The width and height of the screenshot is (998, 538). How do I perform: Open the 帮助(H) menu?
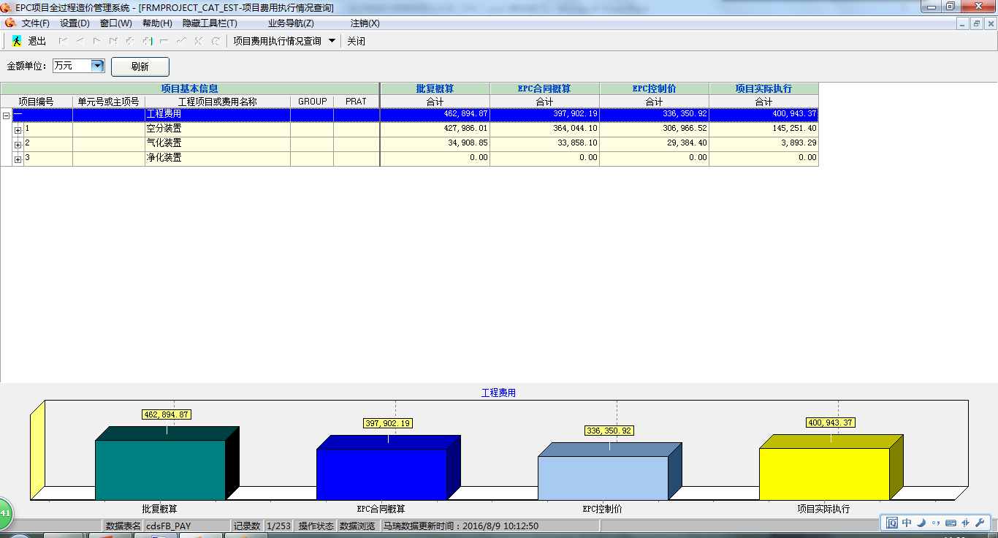point(157,23)
